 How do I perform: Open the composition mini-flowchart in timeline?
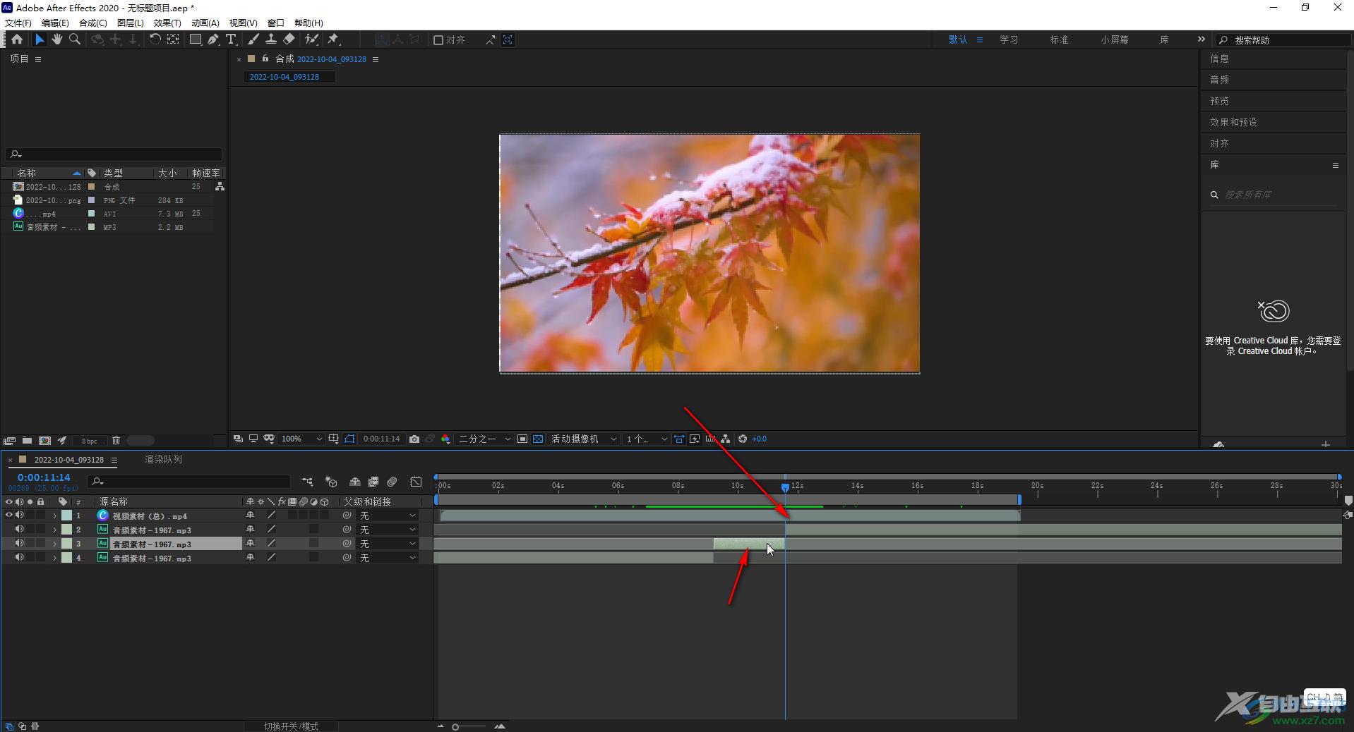coord(307,482)
